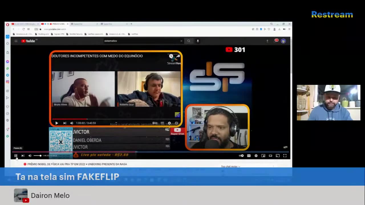Pause the YouTube video

[x=16, y=156]
